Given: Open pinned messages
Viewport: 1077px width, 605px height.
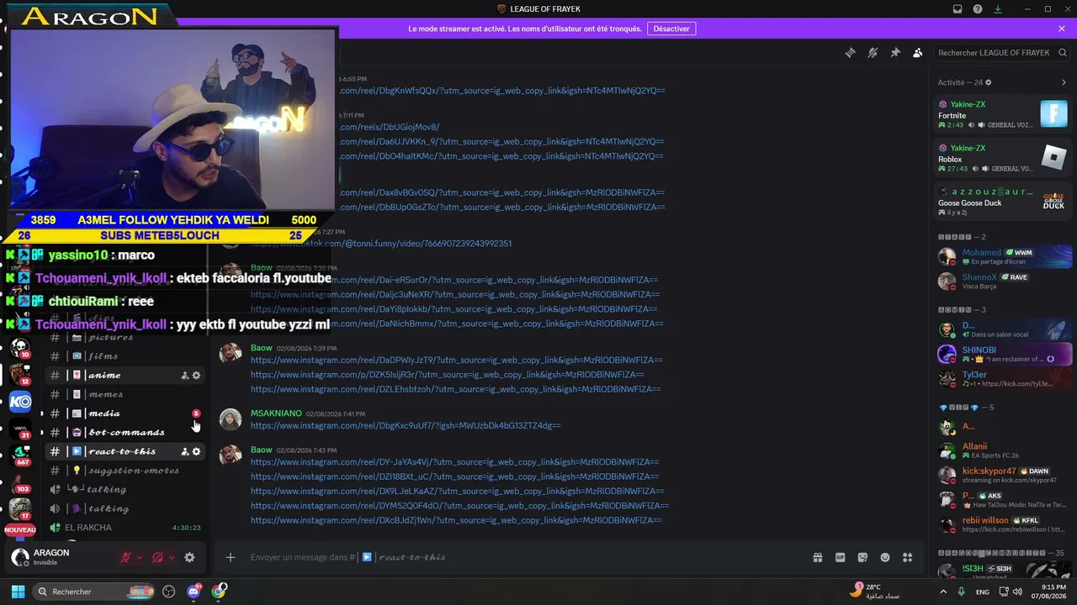Looking at the screenshot, I should click(x=895, y=53).
